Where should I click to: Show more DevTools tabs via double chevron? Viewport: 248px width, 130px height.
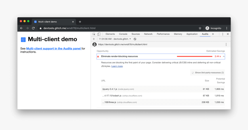point(213,34)
